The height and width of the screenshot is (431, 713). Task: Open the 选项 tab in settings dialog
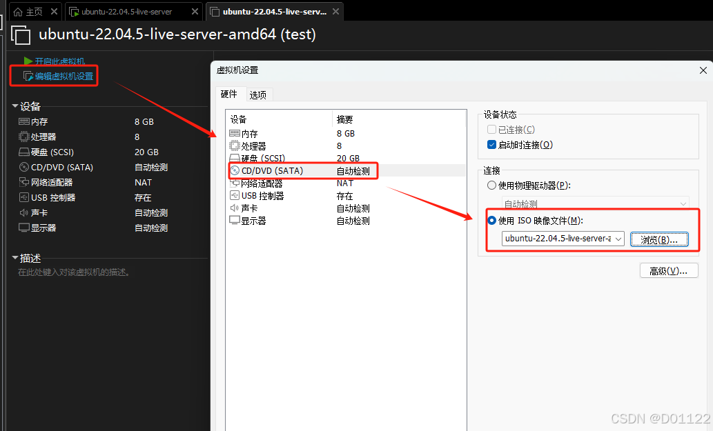click(258, 95)
